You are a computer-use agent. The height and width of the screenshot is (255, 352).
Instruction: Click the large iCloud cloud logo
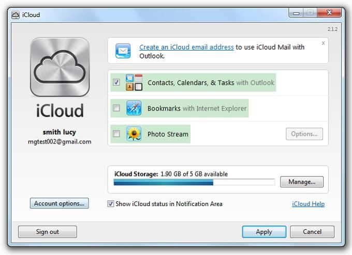[60, 67]
